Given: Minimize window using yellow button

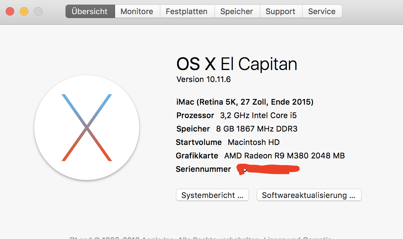Looking at the screenshot, I should point(24,12).
